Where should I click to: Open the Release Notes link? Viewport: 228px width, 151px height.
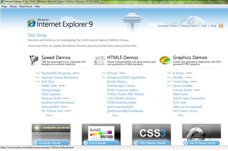tap(189, 26)
